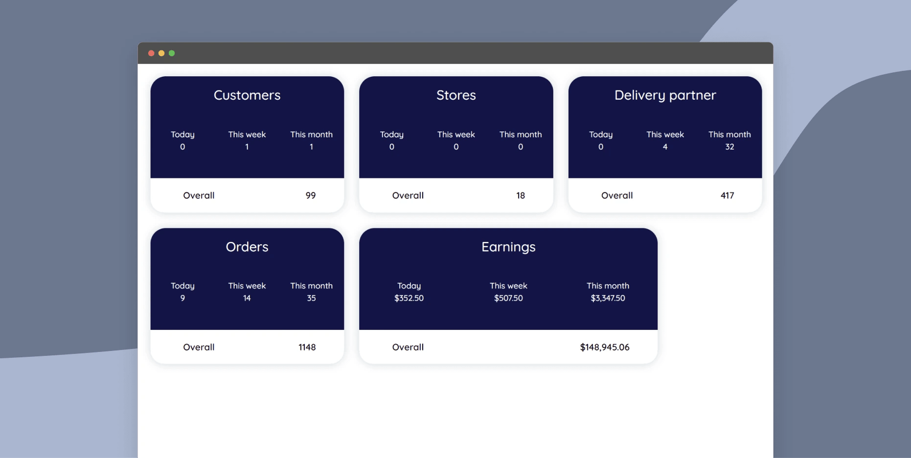Click Delivery partner overall value 417
Viewport: 911px width, 458px height.
coord(727,196)
